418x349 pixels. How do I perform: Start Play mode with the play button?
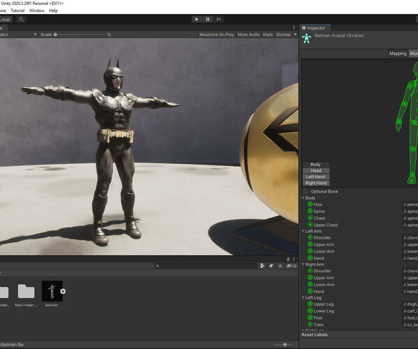tap(196, 20)
